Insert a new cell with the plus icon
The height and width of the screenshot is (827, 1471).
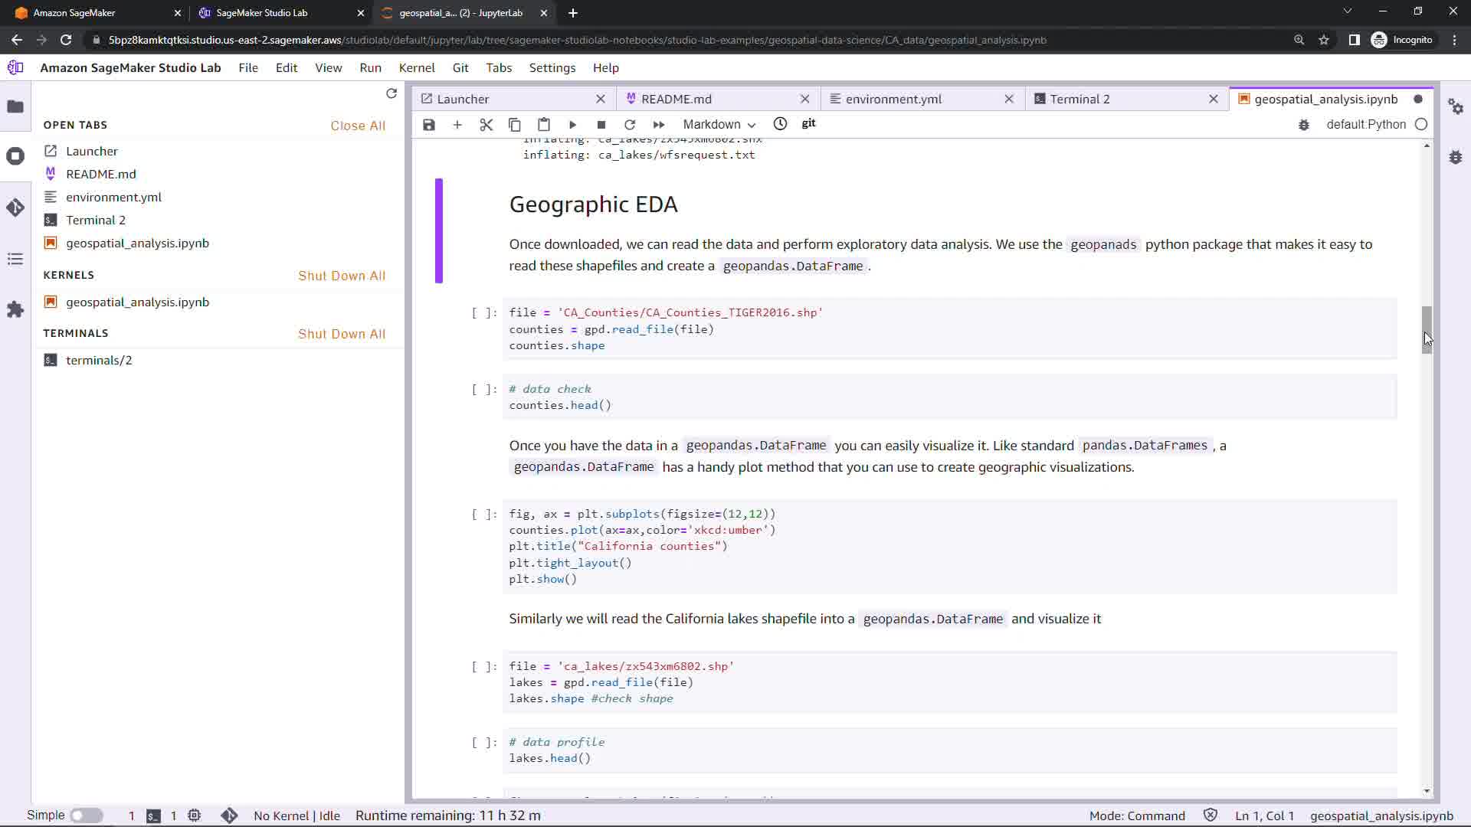click(457, 125)
